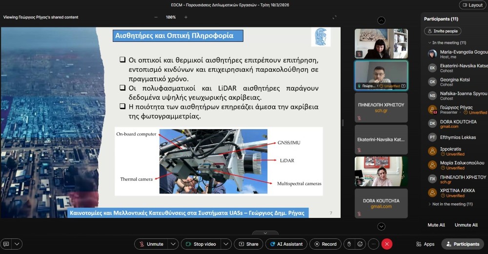Click Mute All in participants panel
Image resolution: width=488 pixels, height=254 pixels.
pos(436,225)
